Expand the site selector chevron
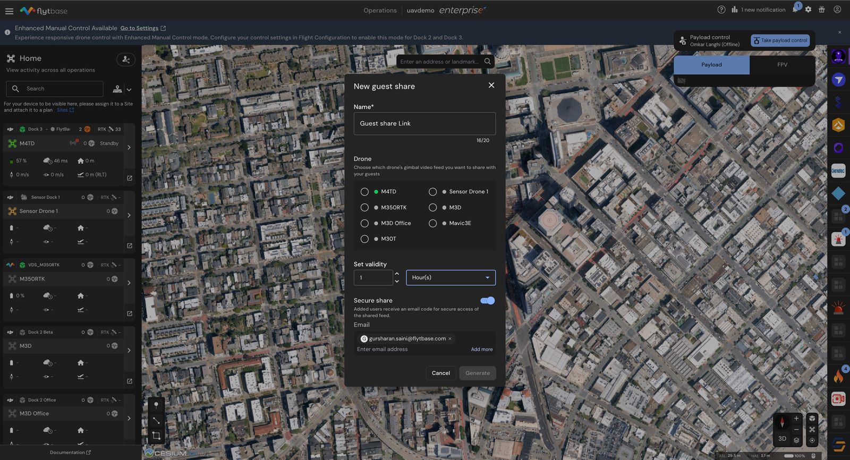 129,90
